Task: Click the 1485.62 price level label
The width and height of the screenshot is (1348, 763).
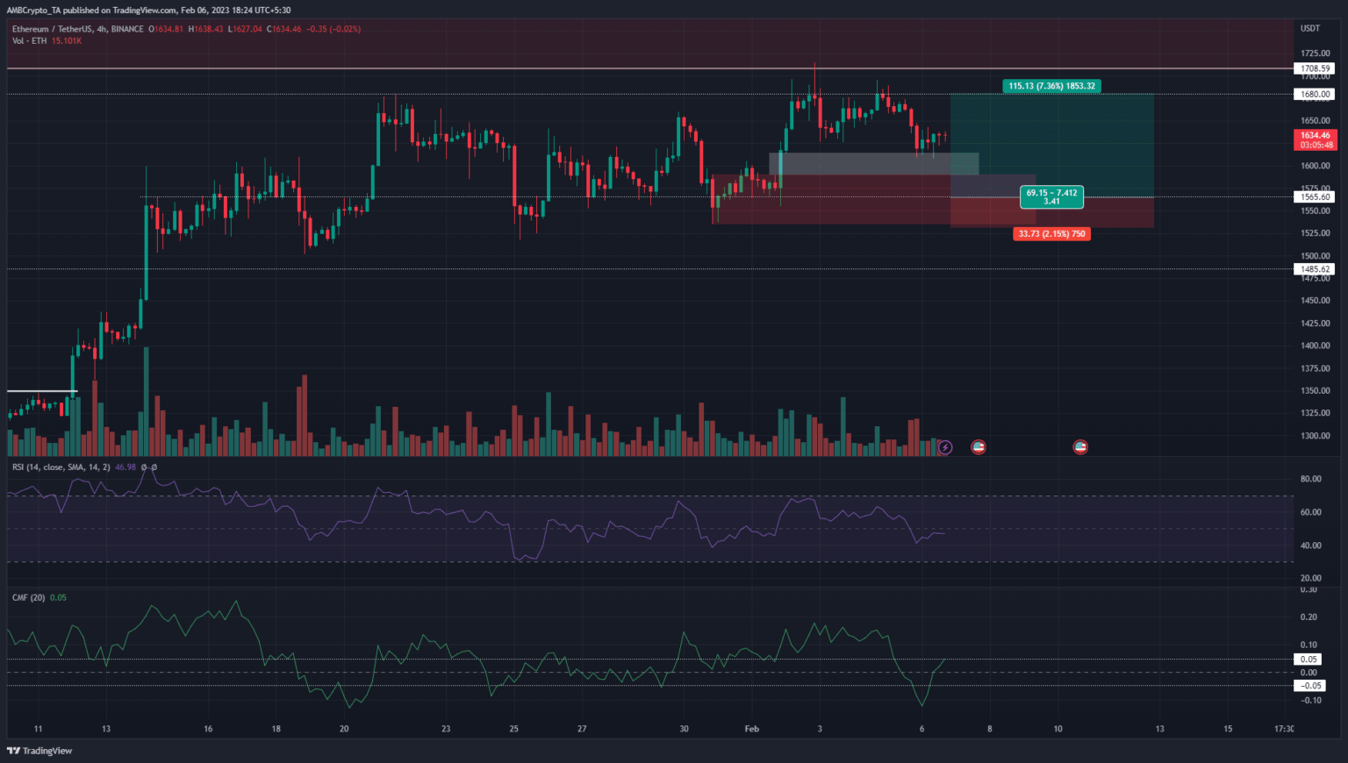Action: (1315, 269)
